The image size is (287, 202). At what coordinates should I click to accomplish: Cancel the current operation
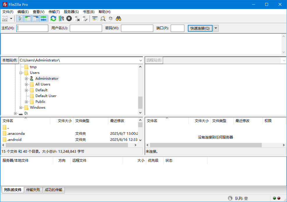click(x=69, y=19)
